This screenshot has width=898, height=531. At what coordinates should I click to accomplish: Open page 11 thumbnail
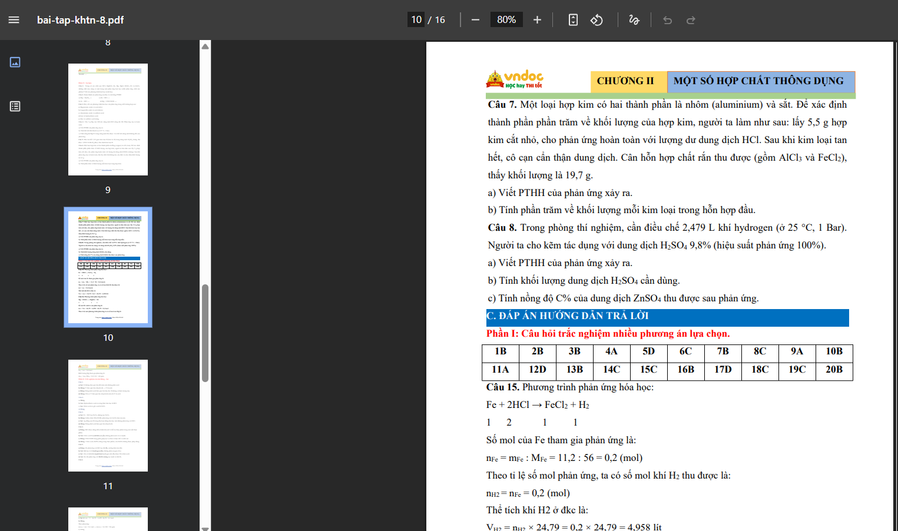108,416
